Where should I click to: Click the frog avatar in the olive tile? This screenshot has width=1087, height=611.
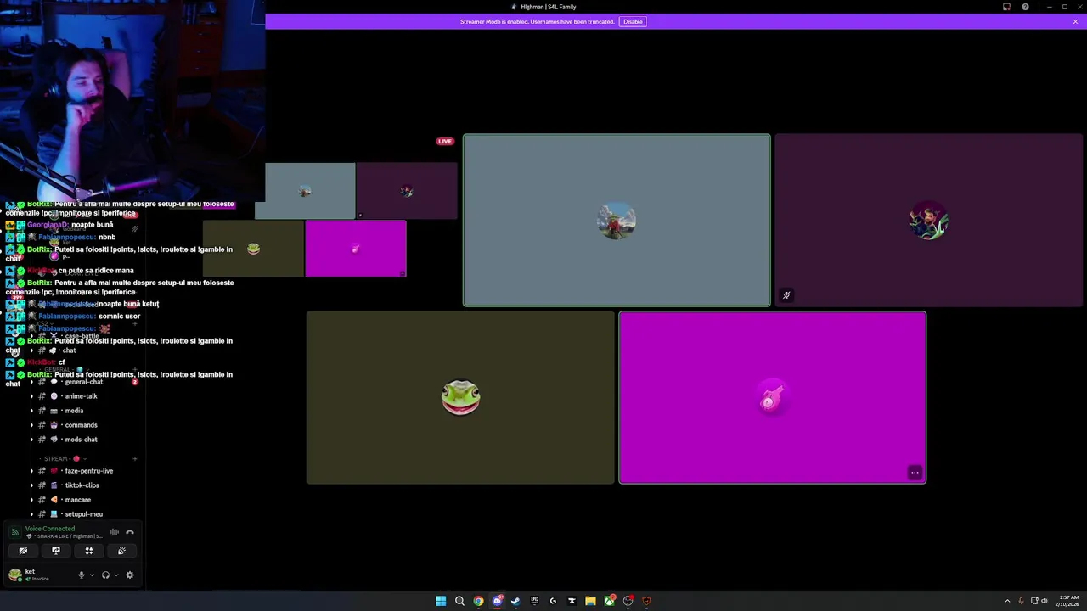tap(461, 397)
